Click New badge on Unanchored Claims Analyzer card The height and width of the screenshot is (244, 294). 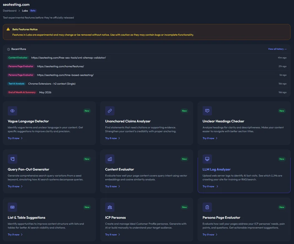[x=184, y=111]
